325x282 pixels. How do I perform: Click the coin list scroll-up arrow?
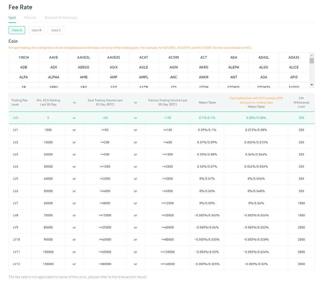click(x=312, y=55)
